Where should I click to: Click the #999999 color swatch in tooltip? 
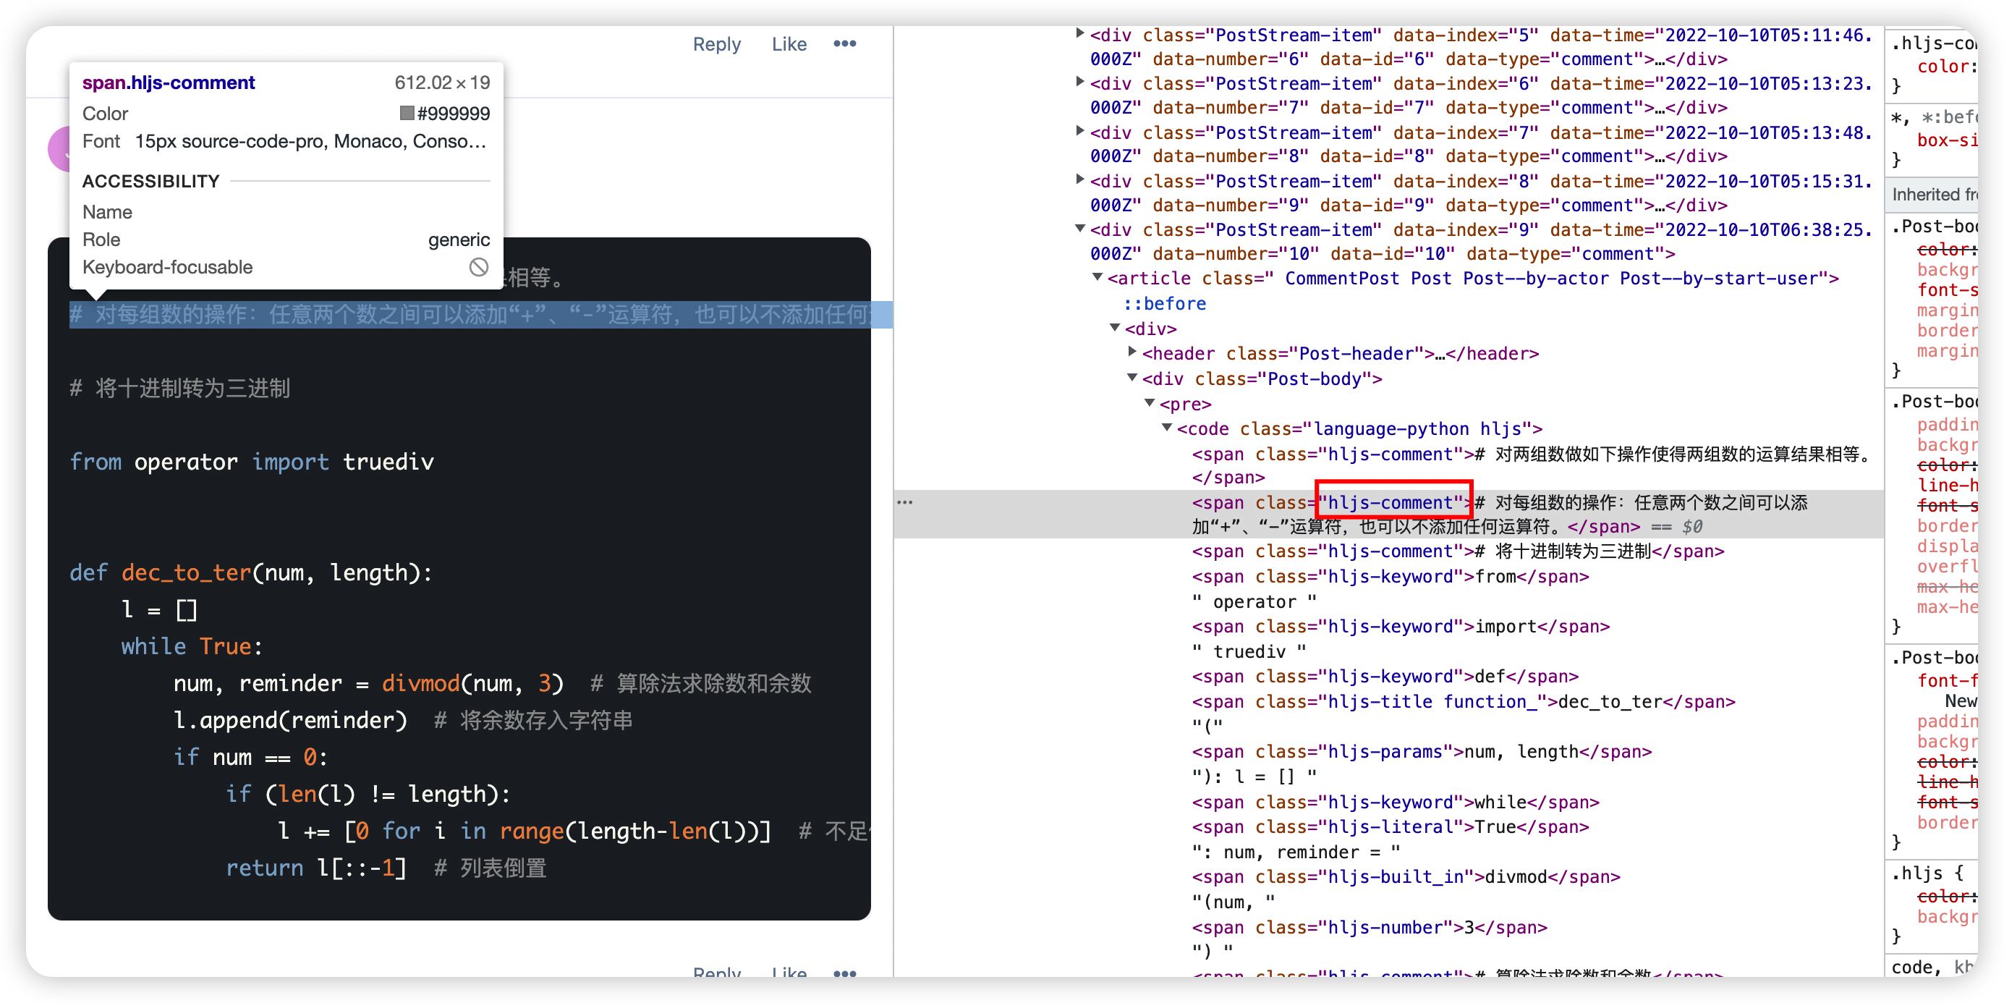click(407, 114)
